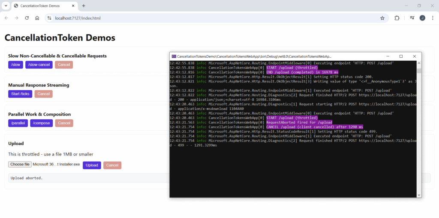439x218 pixels.
Task: Click the console scrollbar down arrow
Action: click(x=419, y=195)
